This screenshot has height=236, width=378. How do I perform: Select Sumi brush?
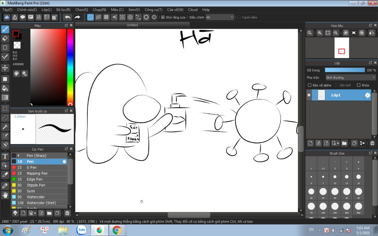[x=39, y=191]
